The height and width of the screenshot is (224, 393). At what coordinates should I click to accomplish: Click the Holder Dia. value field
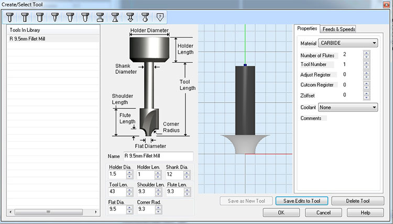(117, 174)
